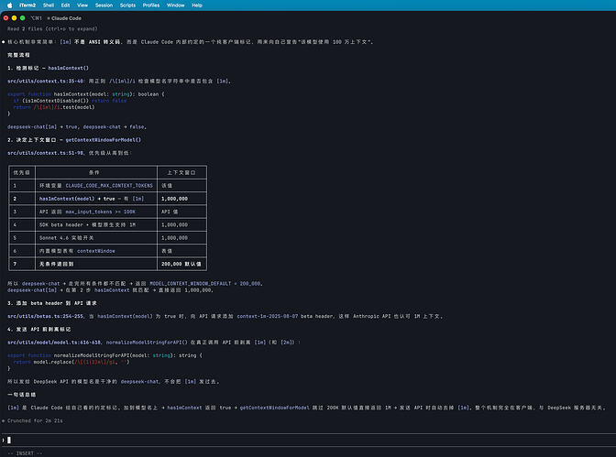Open the iTerm2 application menu

click(x=27, y=5)
